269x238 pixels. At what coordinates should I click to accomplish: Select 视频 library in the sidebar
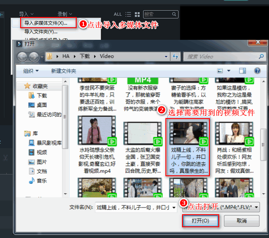(42, 152)
